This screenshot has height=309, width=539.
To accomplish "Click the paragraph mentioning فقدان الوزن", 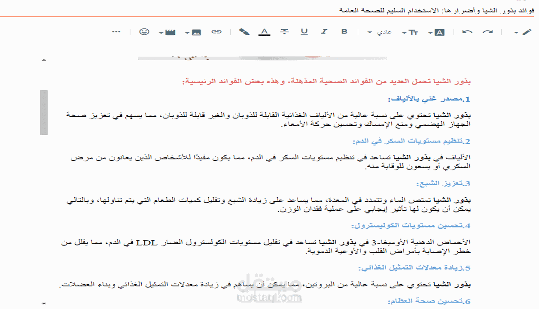I will click(x=269, y=205).
